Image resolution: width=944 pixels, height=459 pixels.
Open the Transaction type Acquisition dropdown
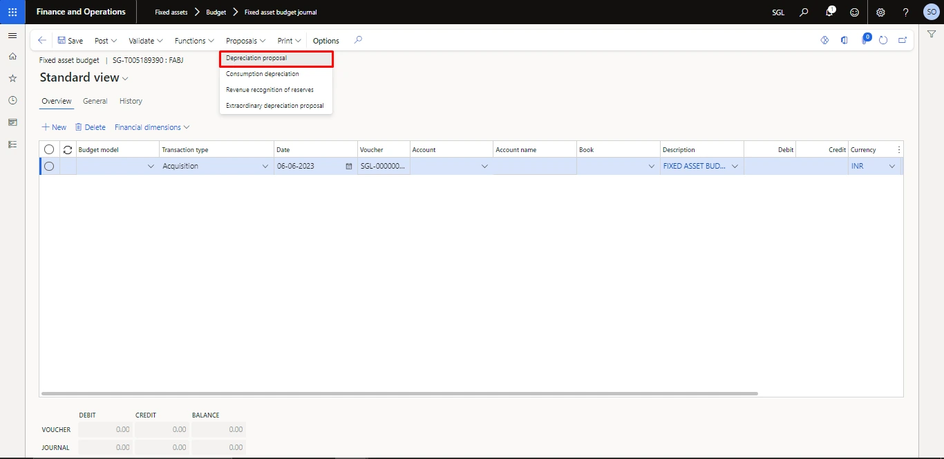265,166
